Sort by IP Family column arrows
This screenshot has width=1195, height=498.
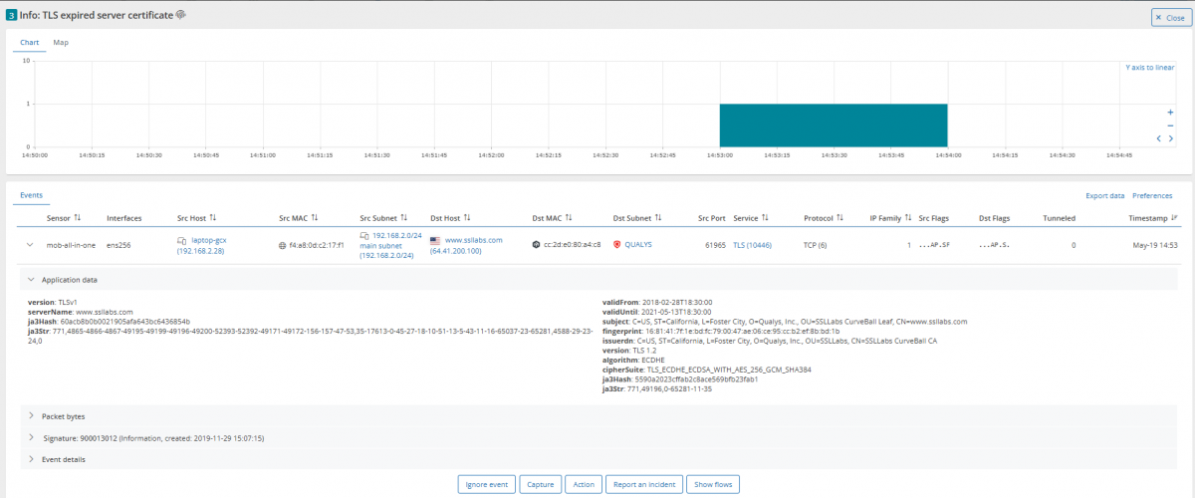(x=909, y=217)
